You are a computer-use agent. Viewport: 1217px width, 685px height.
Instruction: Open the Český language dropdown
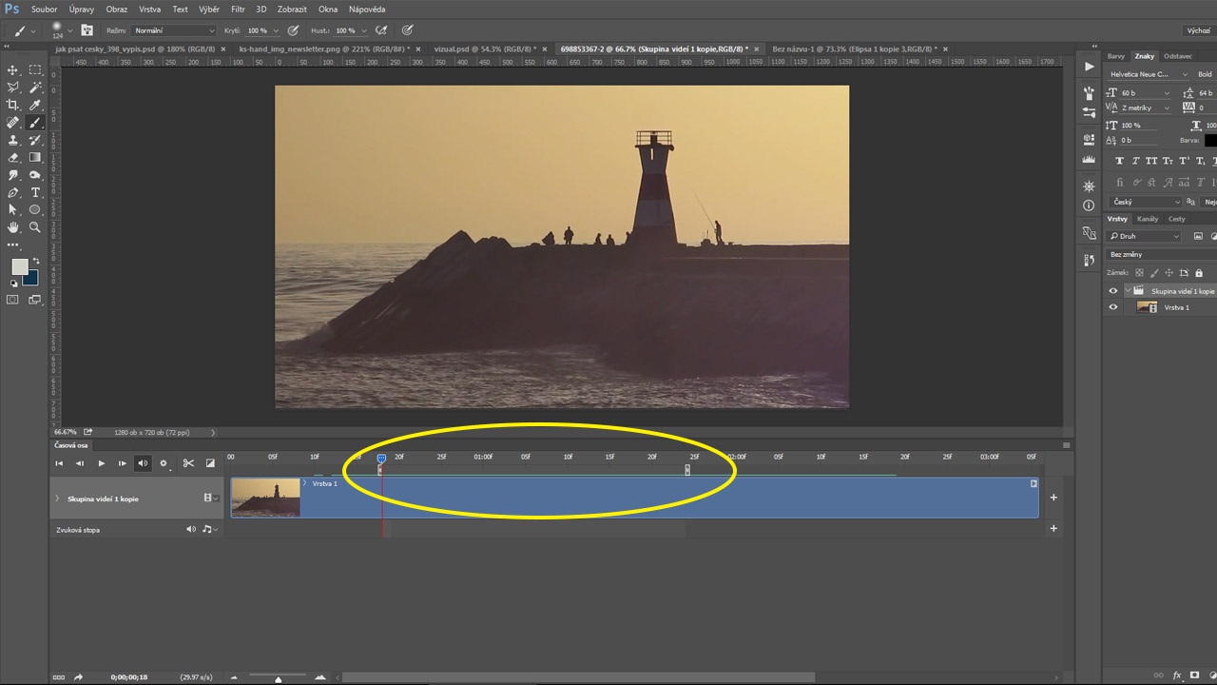[x=1147, y=202]
